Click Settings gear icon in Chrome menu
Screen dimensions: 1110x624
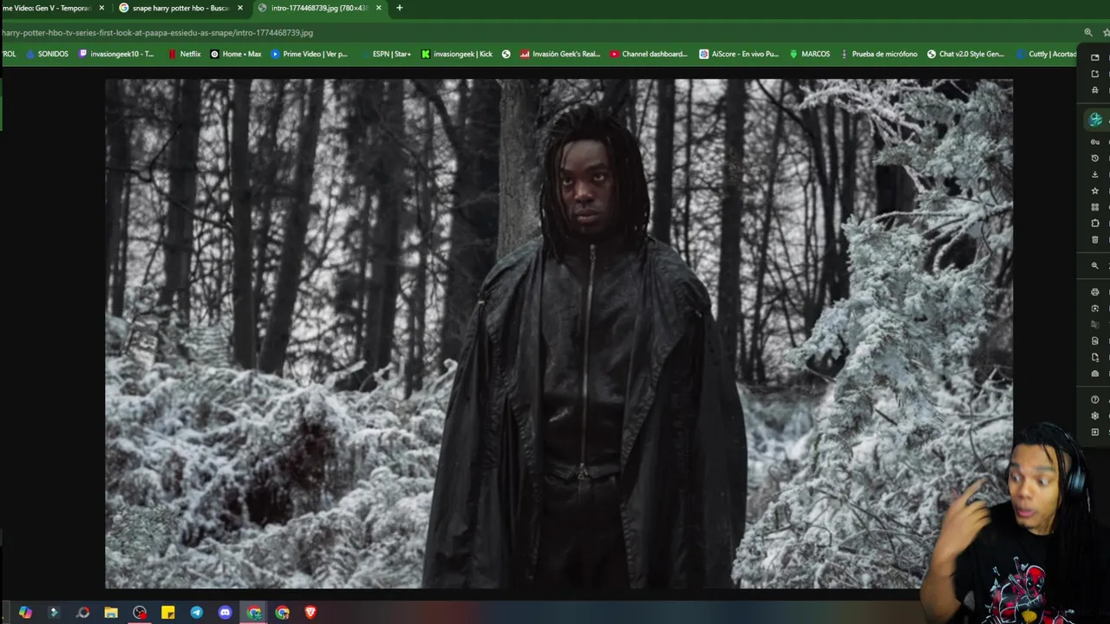pyautogui.click(x=1095, y=416)
